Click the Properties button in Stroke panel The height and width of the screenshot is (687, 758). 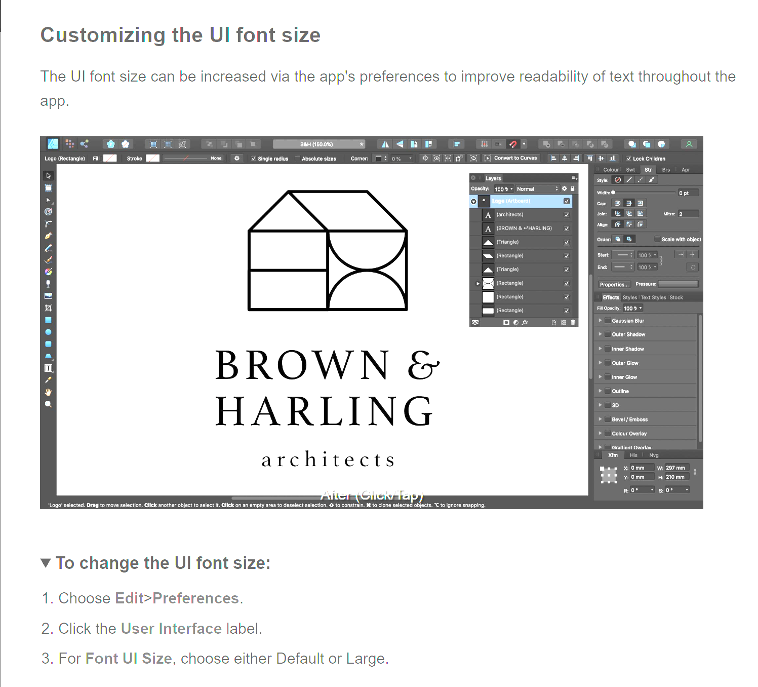click(614, 284)
